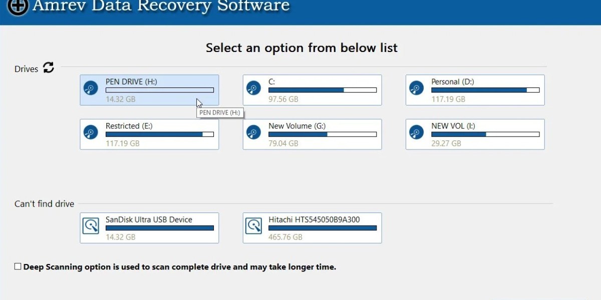Select the Restricted (E:) drive
Image resolution: width=601 pixels, height=300 pixels.
149,134
